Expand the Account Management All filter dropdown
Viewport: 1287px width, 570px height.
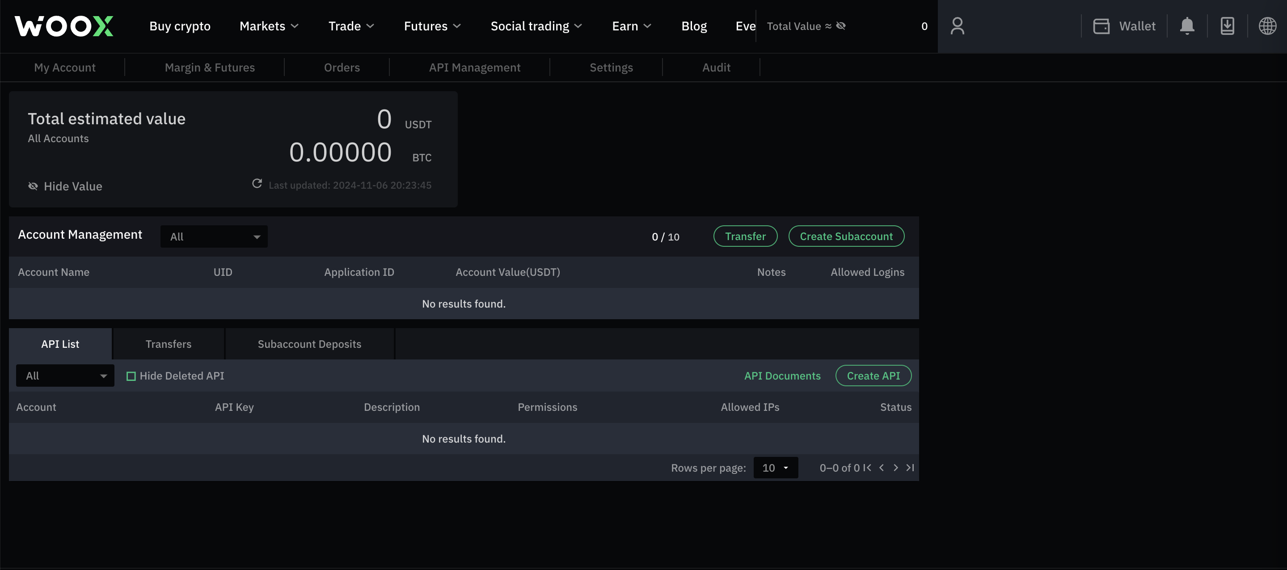(x=213, y=236)
